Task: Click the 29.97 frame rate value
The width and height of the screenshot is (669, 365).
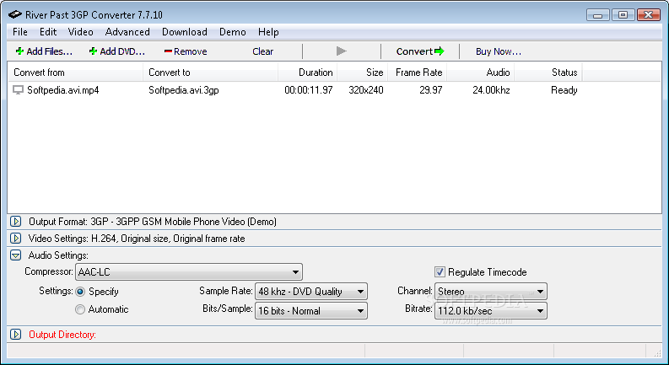Action: pos(431,90)
